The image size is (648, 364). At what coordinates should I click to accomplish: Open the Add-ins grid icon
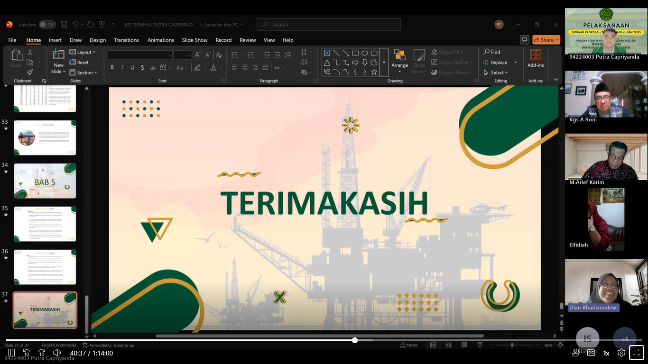click(x=536, y=55)
